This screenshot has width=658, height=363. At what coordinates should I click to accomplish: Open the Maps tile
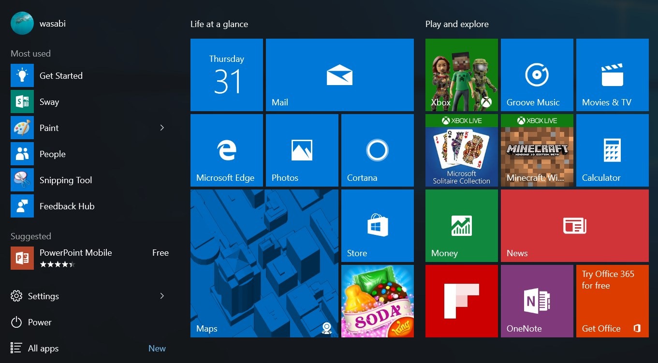(264, 263)
